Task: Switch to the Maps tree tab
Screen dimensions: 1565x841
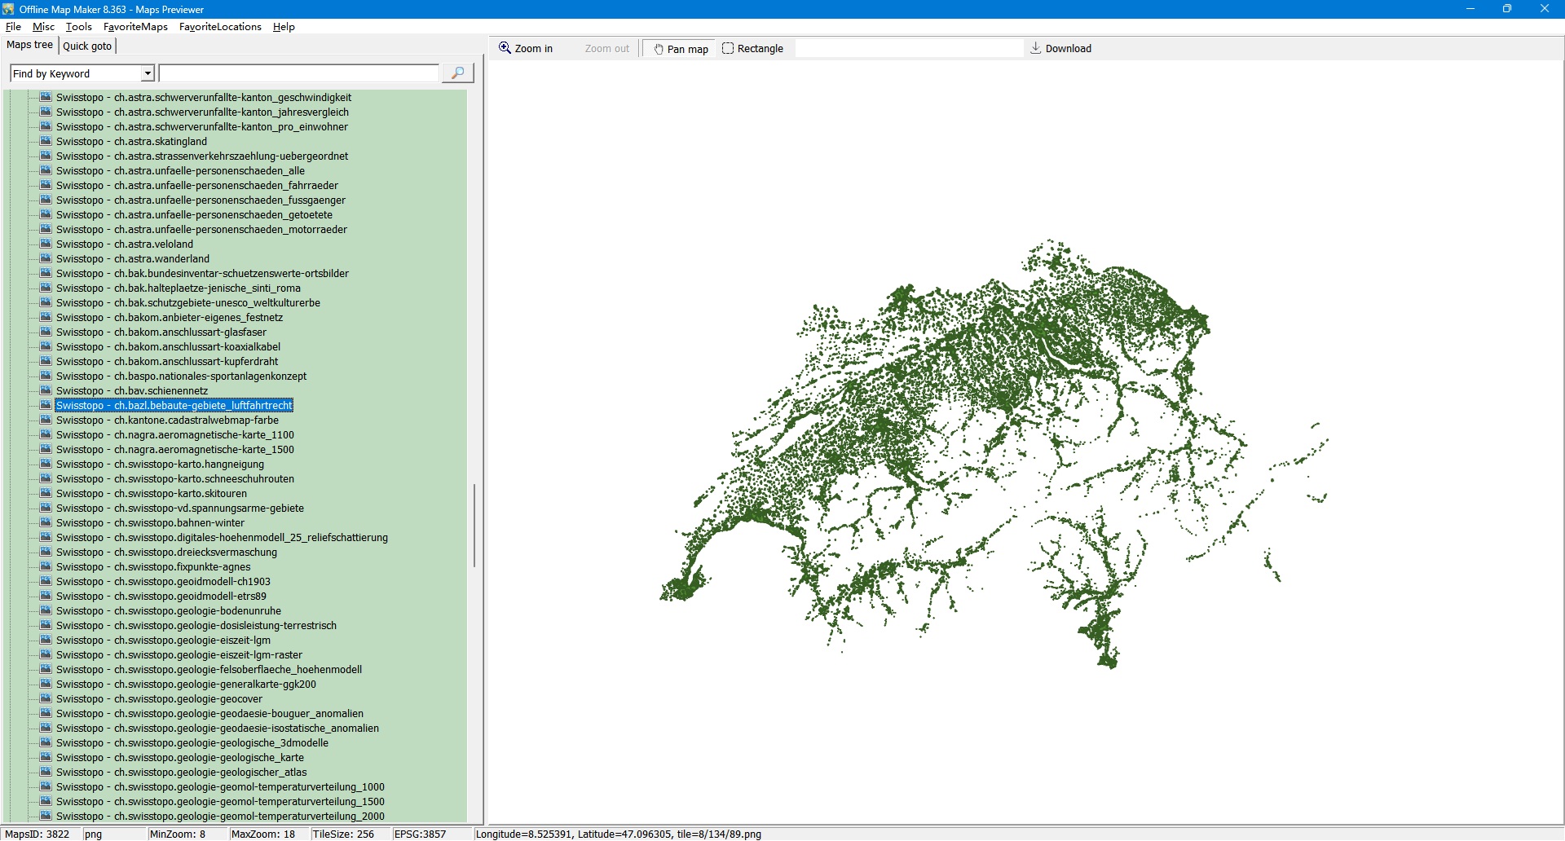Action: [x=29, y=46]
